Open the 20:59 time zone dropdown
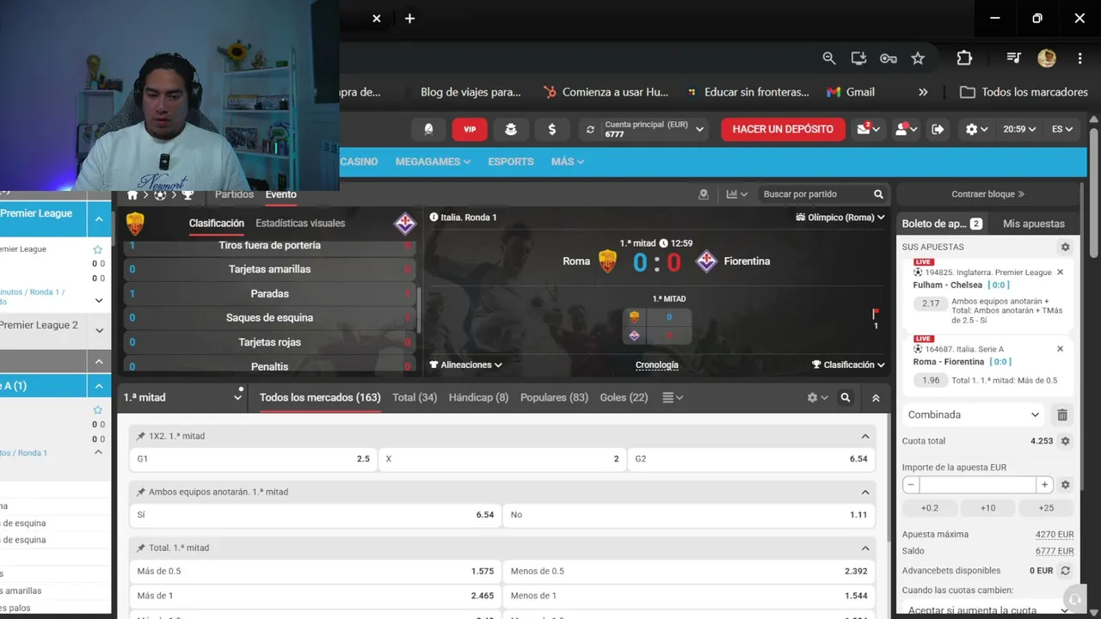Viewport: 1101px width, 619px height. tap(1020, 129)
